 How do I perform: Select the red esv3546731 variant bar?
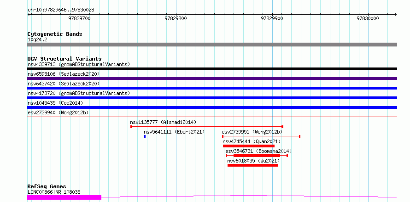click(257, 156)
